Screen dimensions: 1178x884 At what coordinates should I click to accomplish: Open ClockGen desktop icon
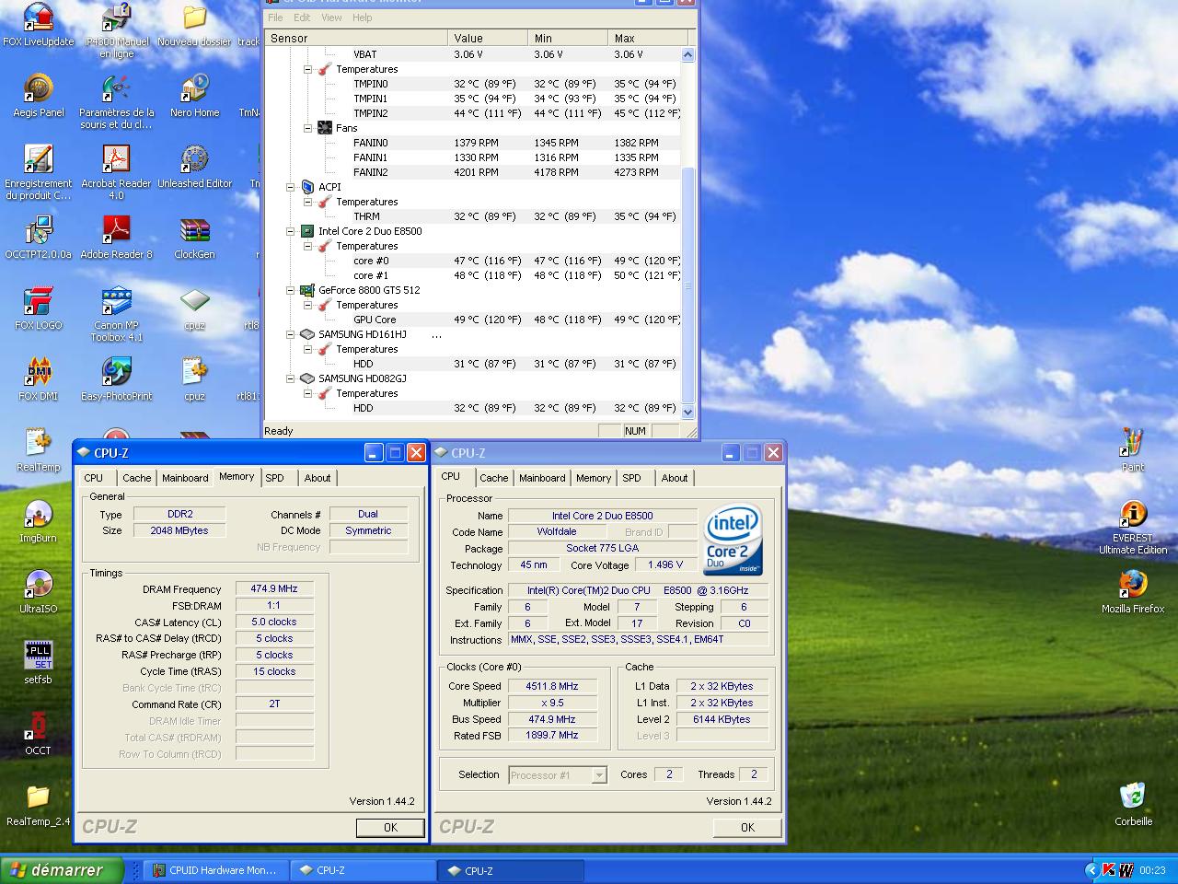pyautogui.click(x=194, y=238)
